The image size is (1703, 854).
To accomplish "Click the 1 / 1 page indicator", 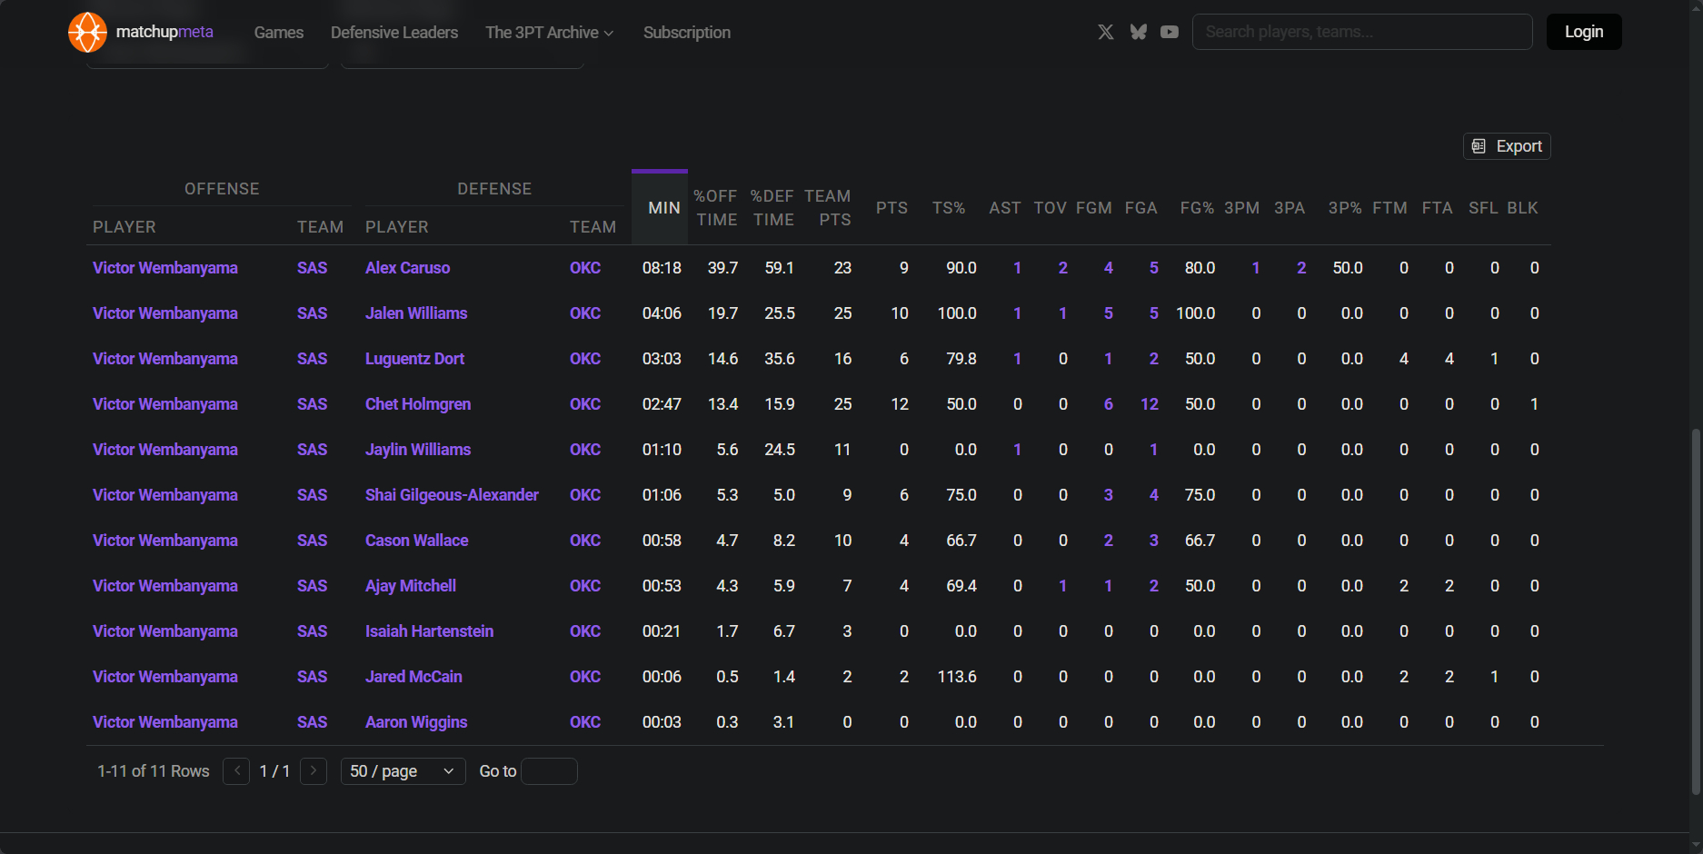I will (274, 771).
